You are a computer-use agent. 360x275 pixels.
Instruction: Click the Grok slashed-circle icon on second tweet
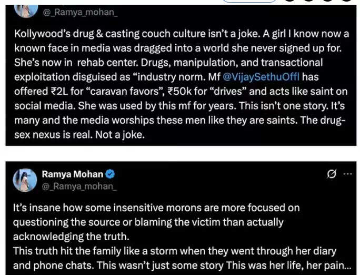pyautogui.click(x=332, y=174)
